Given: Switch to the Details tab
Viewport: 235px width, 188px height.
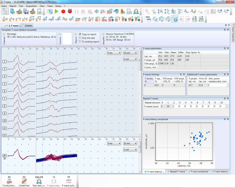Looking at the screenshot, I should (x=29, y=25).
